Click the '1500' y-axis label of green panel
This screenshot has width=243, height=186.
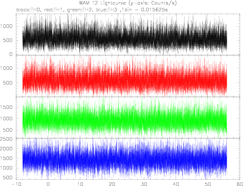point(6,107)
